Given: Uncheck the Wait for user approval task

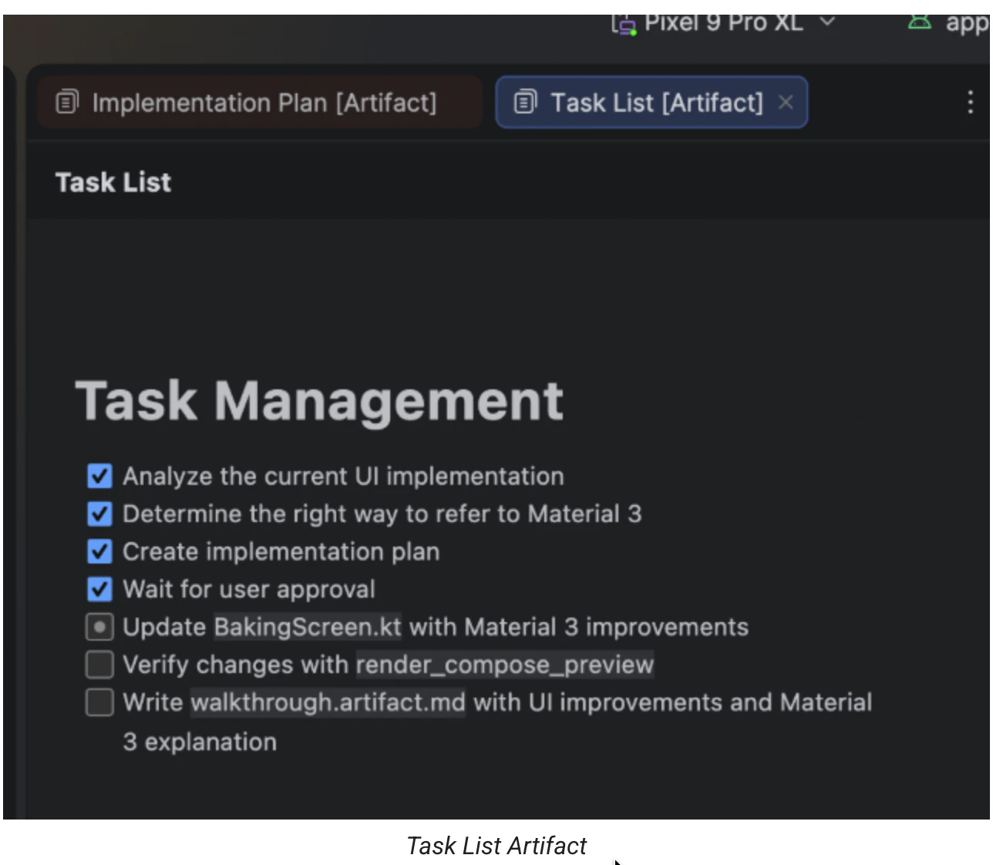Looking at the screenshot, I should (x=99, y=589).
